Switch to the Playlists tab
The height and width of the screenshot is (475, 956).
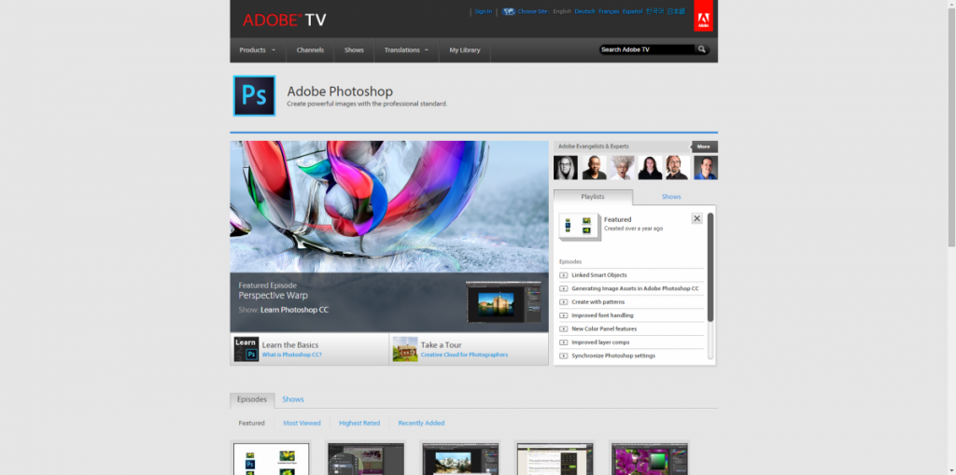click(x=593, y=197)
